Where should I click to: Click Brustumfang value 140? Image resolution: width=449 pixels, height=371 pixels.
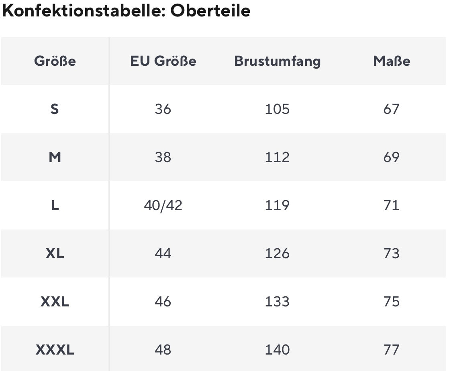(277, 350)
